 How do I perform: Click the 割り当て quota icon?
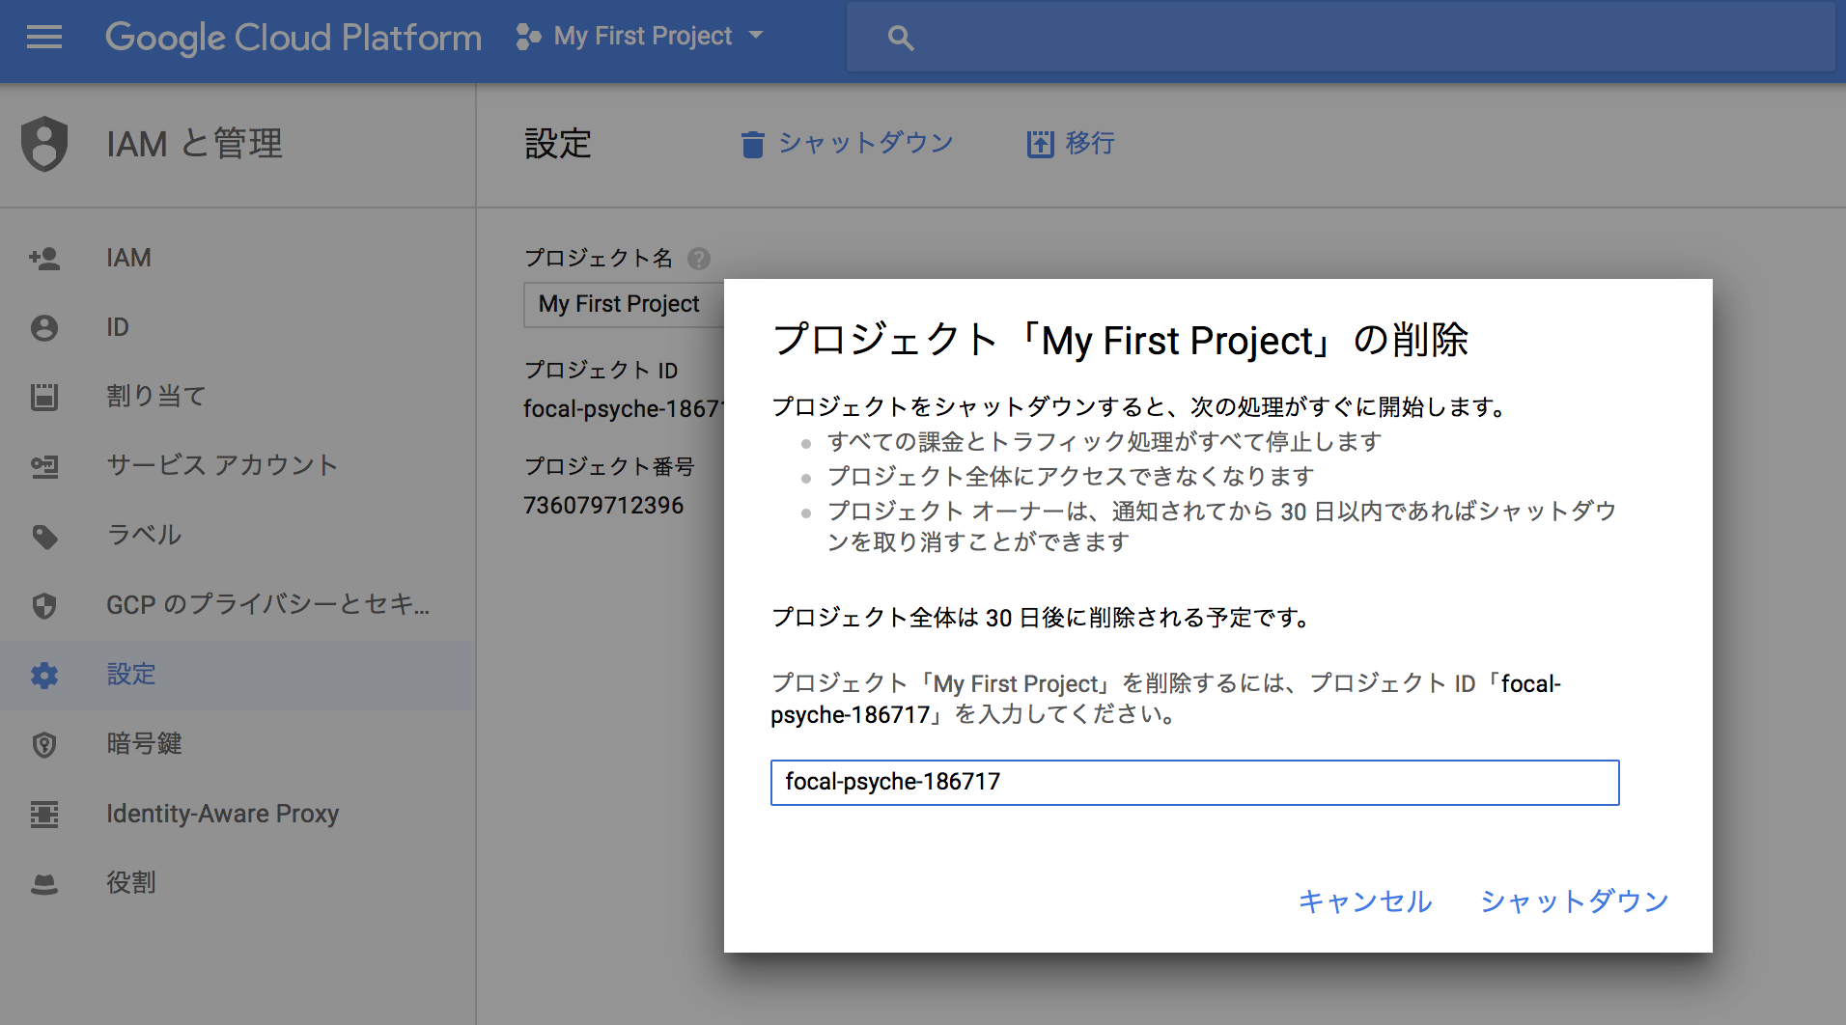coord(44,397)
